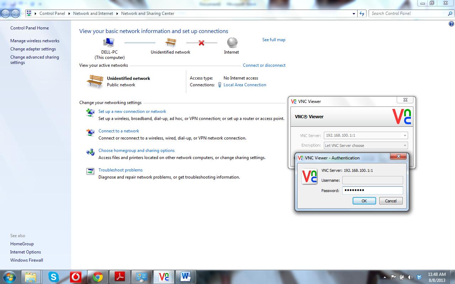This screenshot has height=284, width=455.
Task: Open the VNC Server address dropdown
Action: tap(405, 136)
